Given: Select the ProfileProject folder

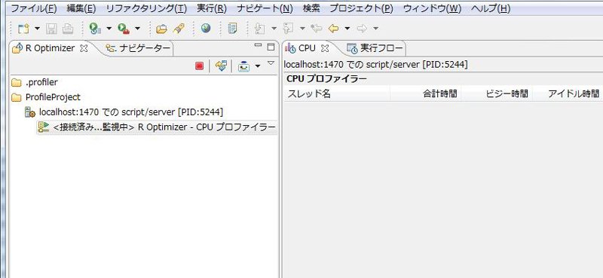Looking at the screenshot, I should [46, 97].
